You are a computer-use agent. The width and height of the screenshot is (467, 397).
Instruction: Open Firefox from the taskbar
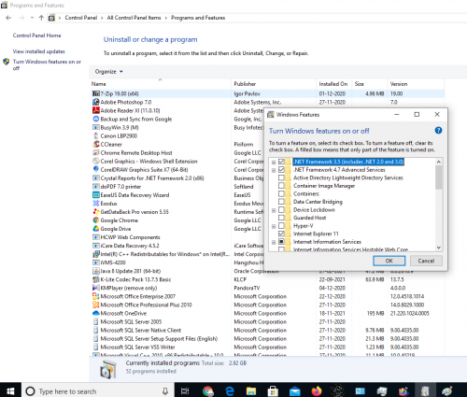[x=317, y=391]
